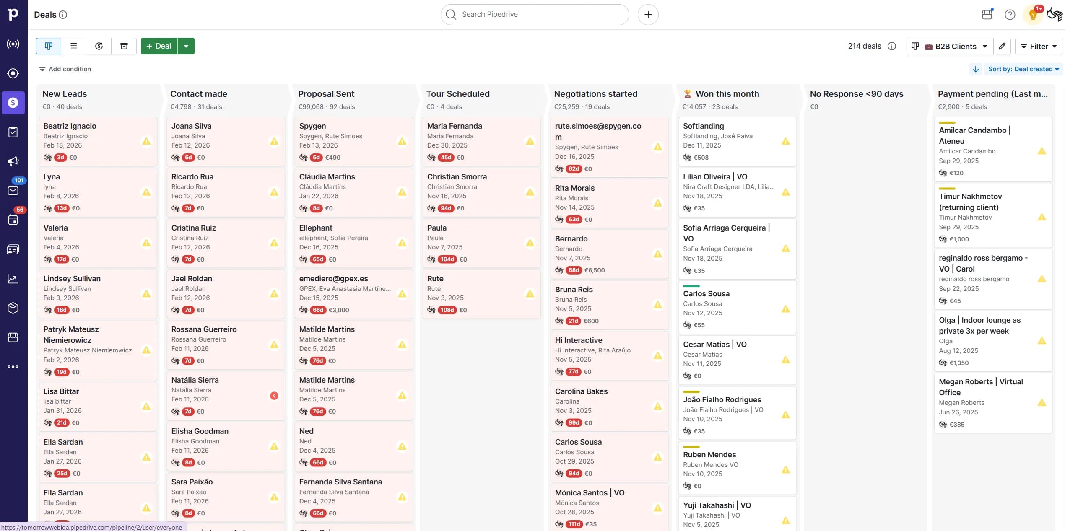Image resolution: width=1065 pixels, height=531 pixels.
Task: Click Add condition filter link
Action: [65, 69]
